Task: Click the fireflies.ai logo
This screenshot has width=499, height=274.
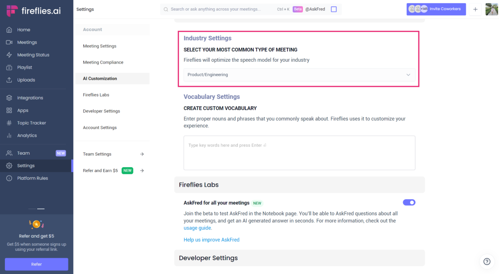Action: click(x=34, y=10)
